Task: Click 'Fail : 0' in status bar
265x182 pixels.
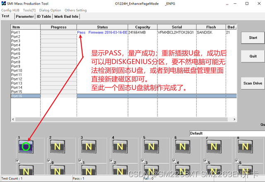Action: (x=148, y=178)
